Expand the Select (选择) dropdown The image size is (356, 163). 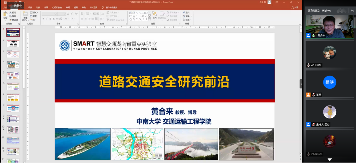pyautogui.click(x=188, y=20)
